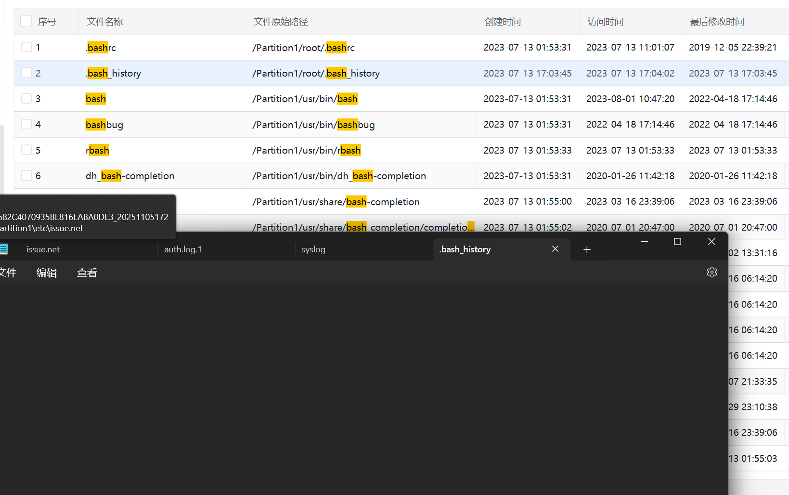
Task: Select the rbash file name
Action: click(x=97, y=150)
